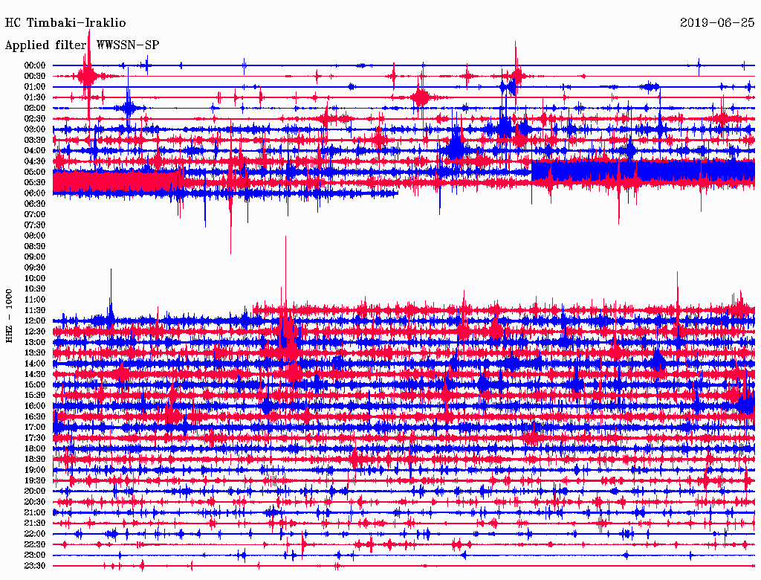
Task: Select the 08:00 time label
Action: pyautogui.click(x=35, y=236)
